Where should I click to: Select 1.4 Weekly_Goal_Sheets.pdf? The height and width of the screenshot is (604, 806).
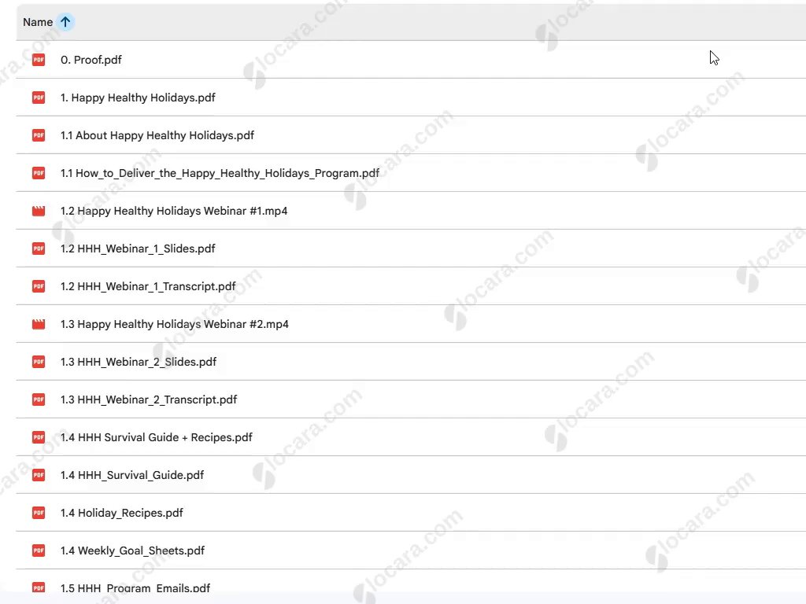132,551
